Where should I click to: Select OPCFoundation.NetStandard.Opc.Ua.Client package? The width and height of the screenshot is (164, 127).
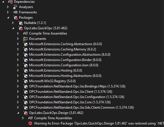click(x=71, y=92)
